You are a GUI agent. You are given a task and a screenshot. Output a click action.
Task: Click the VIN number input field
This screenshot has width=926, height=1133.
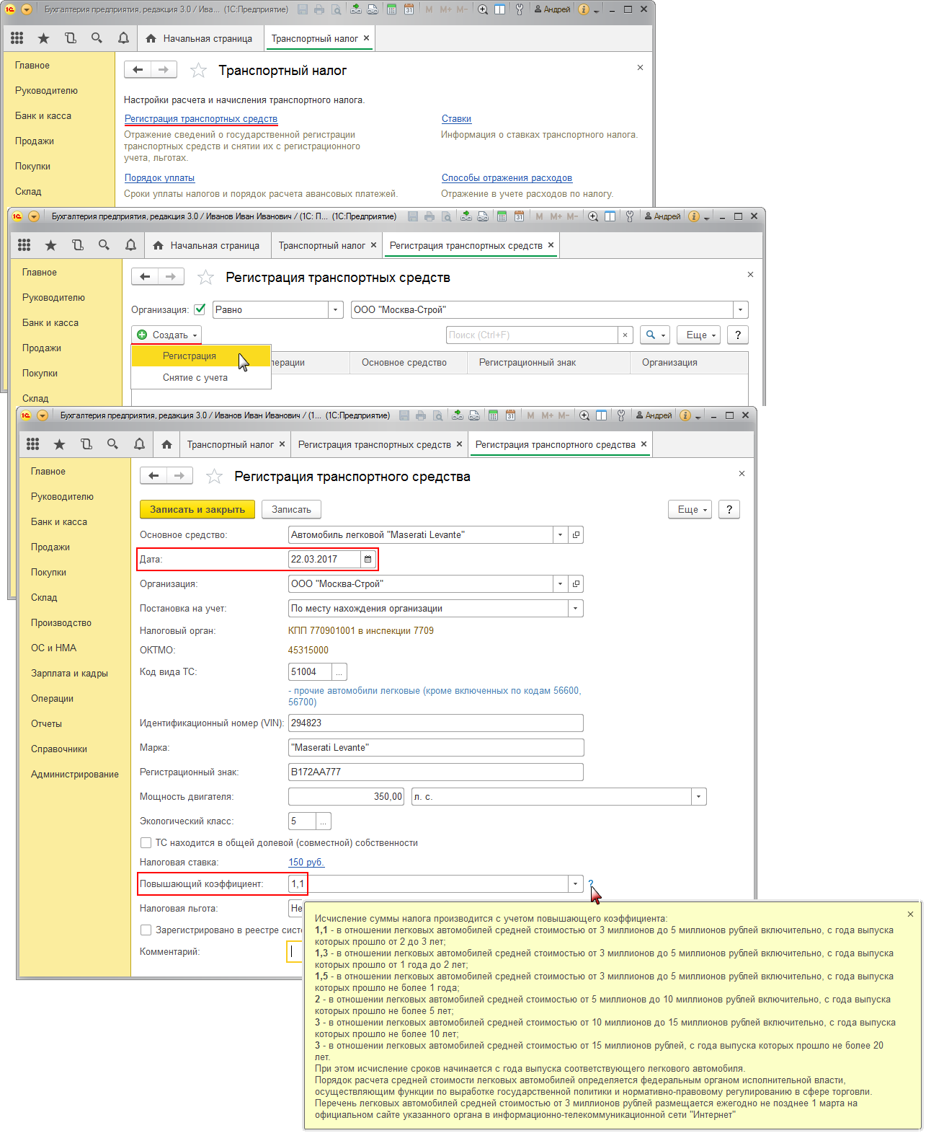click(x=436, y=723)
